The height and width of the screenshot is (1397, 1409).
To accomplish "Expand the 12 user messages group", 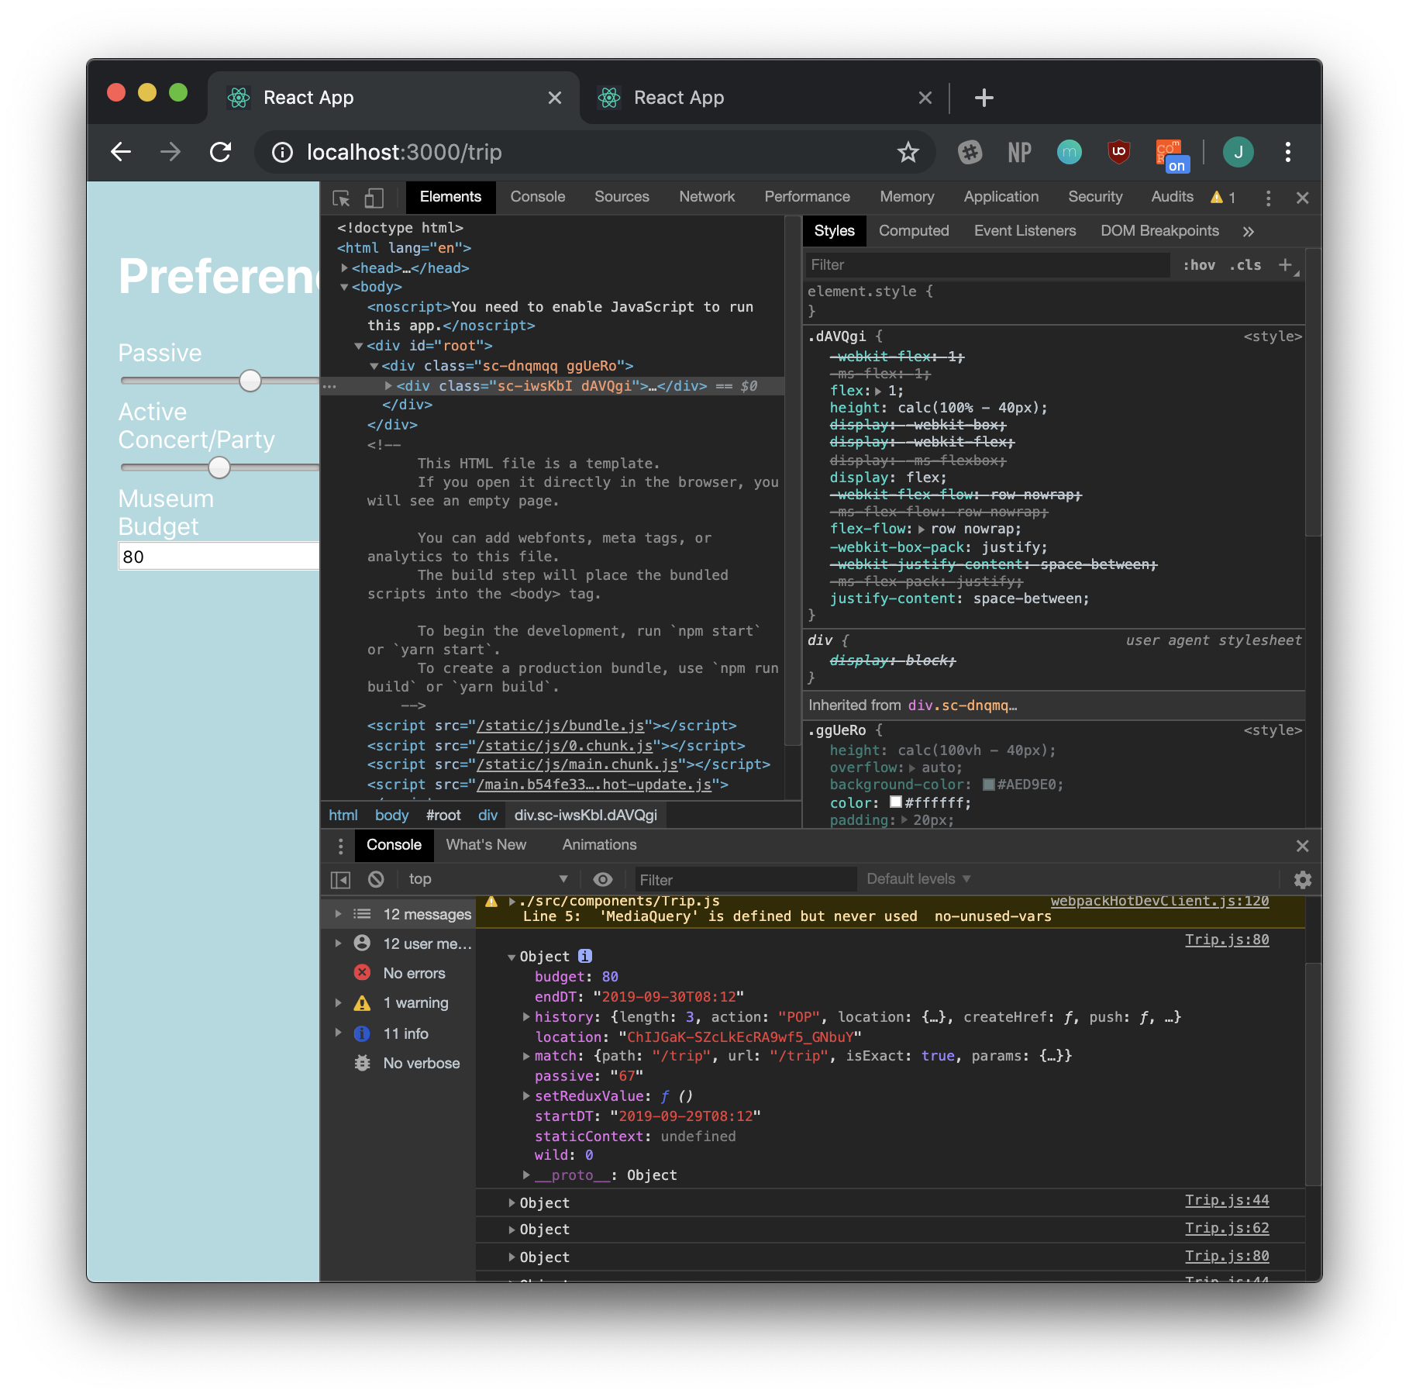I will [338, 943].
